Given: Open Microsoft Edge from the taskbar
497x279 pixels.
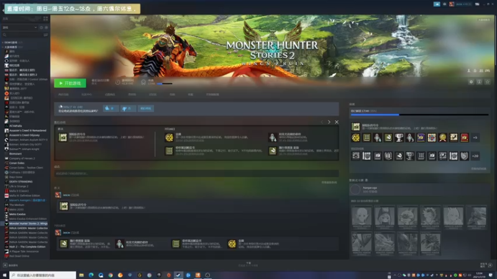Looking at the screenshot, I should [91, 275].
